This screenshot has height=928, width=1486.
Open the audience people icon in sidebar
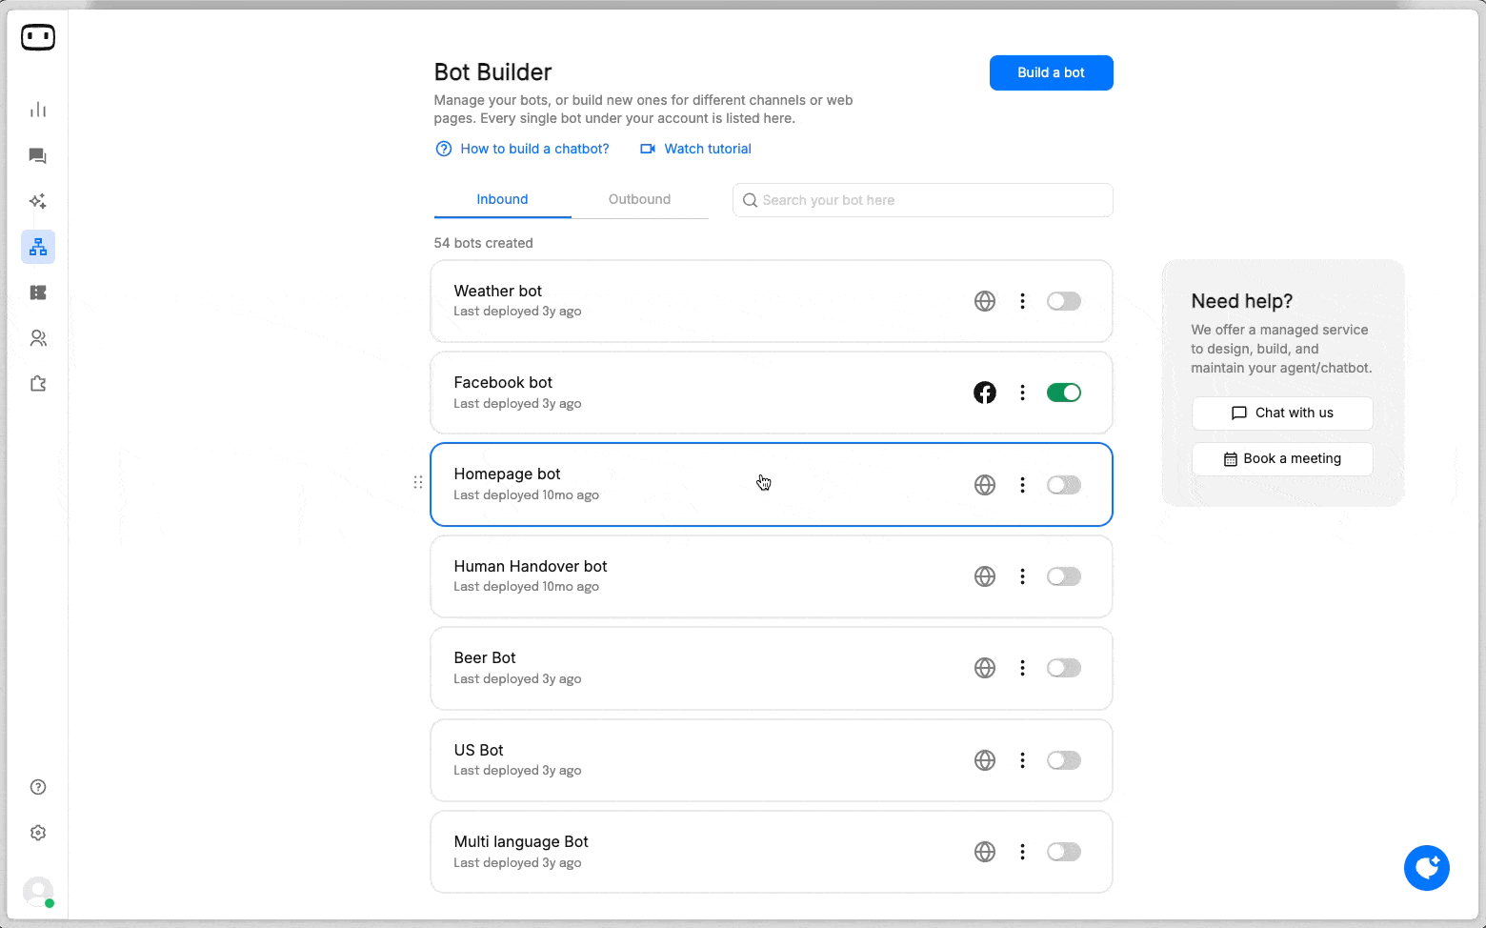pyautogui.click(x=38, y=338)
